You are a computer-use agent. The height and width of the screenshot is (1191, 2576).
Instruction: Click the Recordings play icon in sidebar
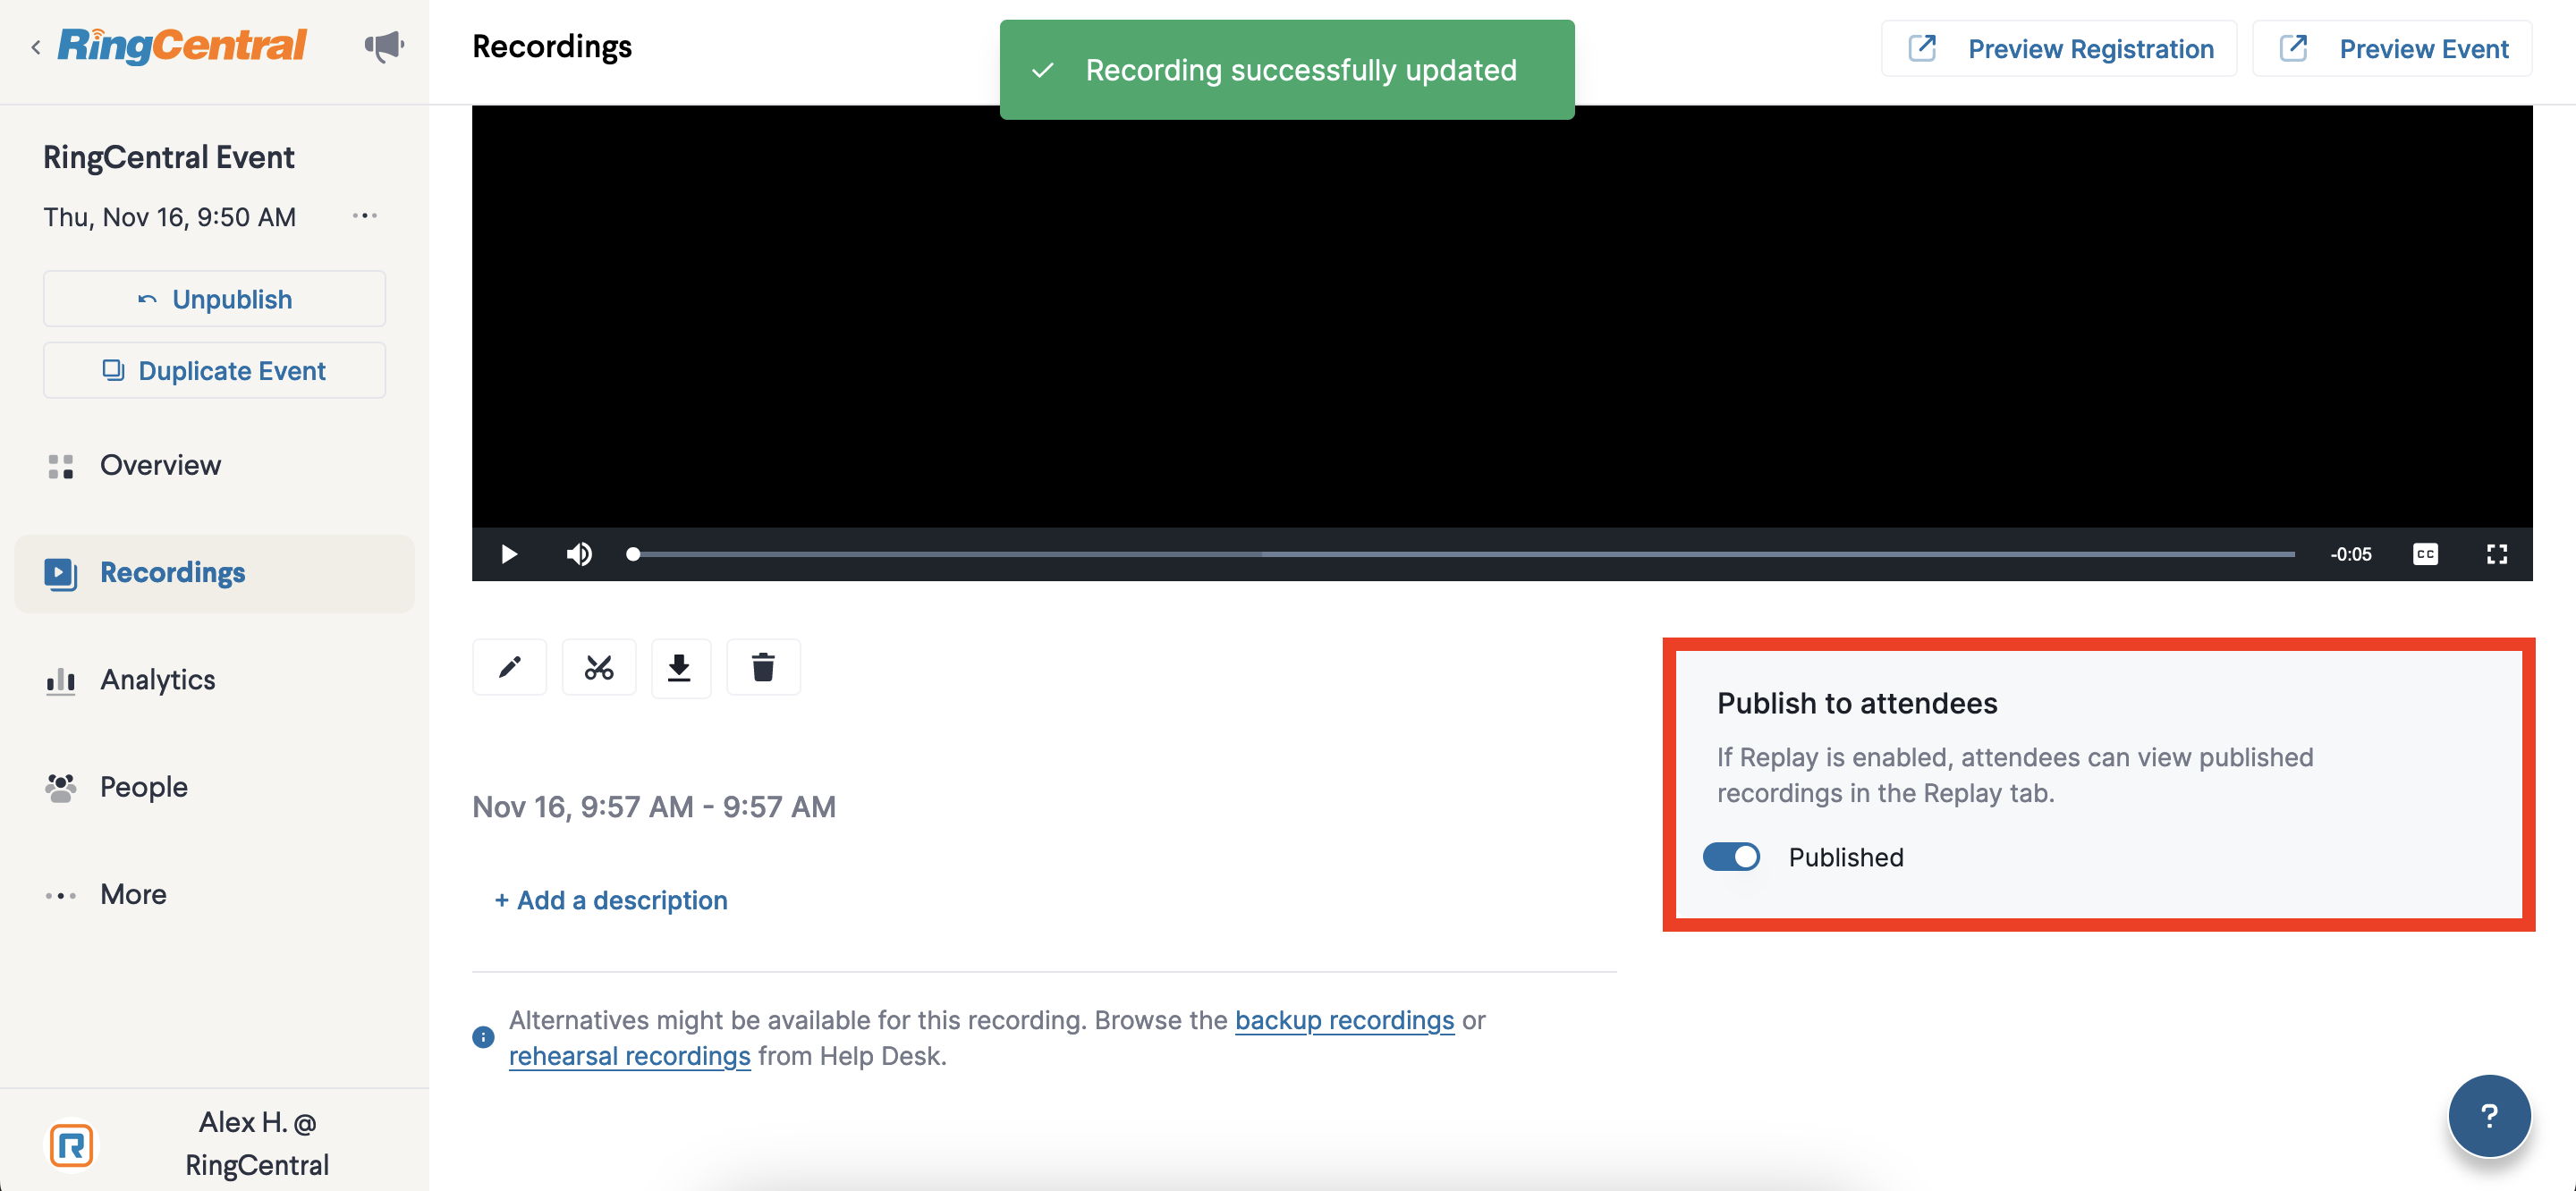click(x=61, y=573)
